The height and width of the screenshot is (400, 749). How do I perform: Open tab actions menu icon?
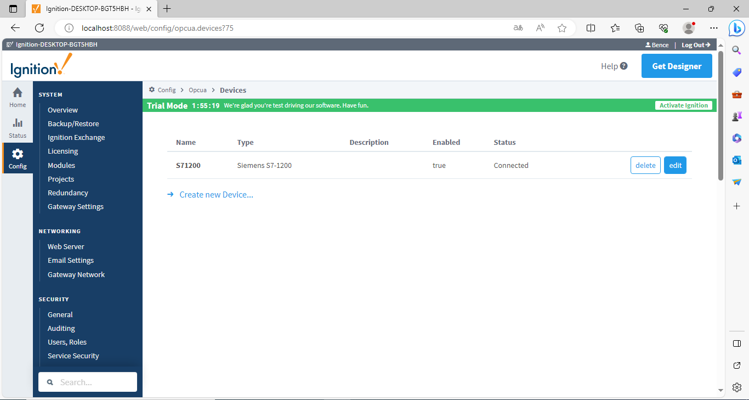coord(13,9)
